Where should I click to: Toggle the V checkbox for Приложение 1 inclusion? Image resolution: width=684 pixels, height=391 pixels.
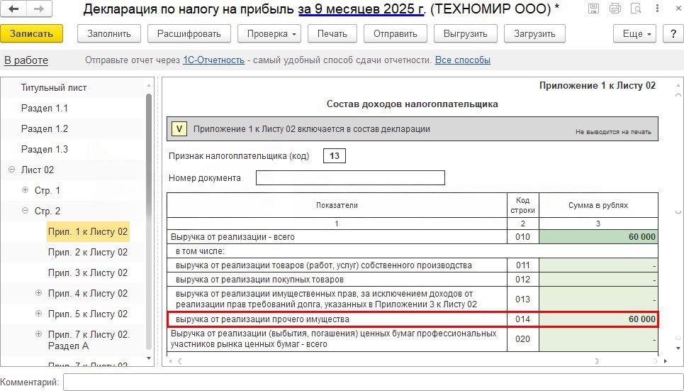[x=180, y=129]
